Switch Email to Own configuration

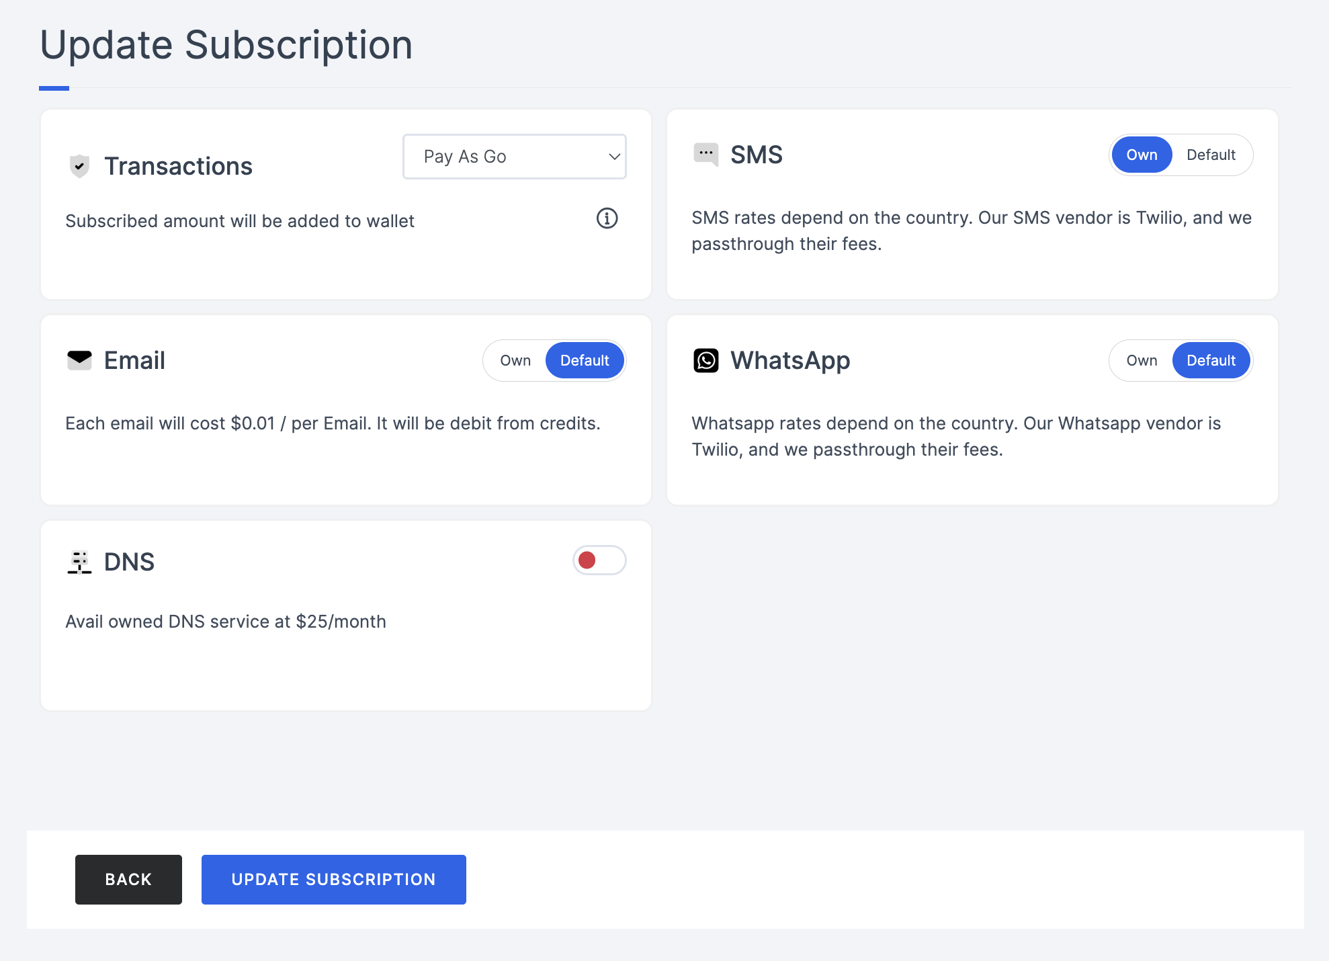pyautogui.click(x=515, y=360)
